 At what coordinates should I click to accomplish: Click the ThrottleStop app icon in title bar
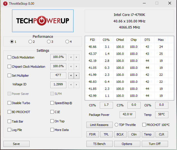pyautogui.click(x=5, y=4)
